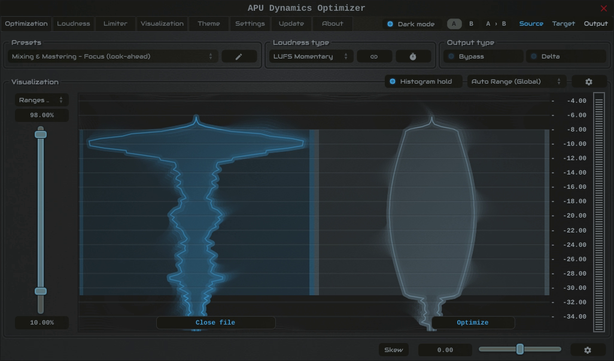This screenshot has width=614, height=361.
Task: Open visualization gear settings icon
Action: tap(588, 82)
